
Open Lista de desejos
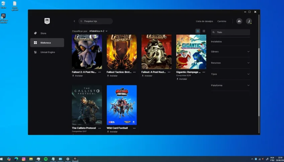(x=204, y=21)
